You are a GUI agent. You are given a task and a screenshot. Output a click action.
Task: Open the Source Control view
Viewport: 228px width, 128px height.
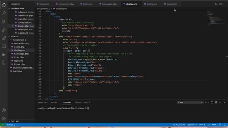4,21
